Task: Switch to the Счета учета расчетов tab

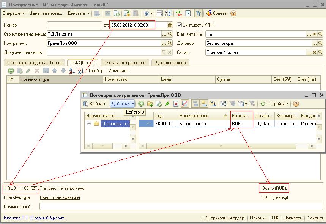Action: pos(125,63)
